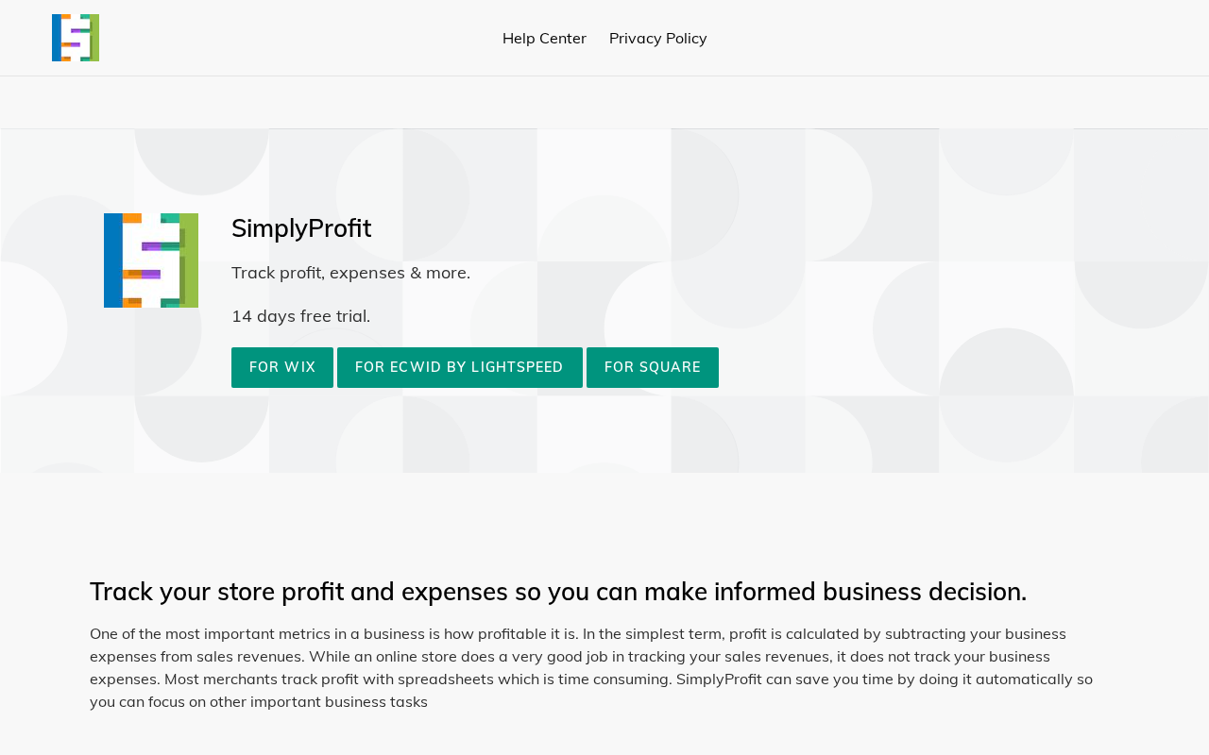This screenshot has width=1209, height=755.
Task: Click the orange bar atop the large logo
Action: click(132, 218)
